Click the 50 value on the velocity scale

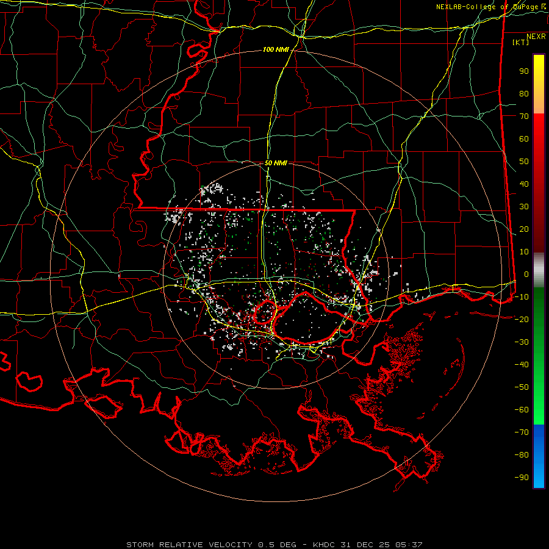tap(524, 162)
